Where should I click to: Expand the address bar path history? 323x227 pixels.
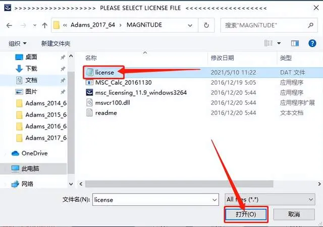coord(190,25)
